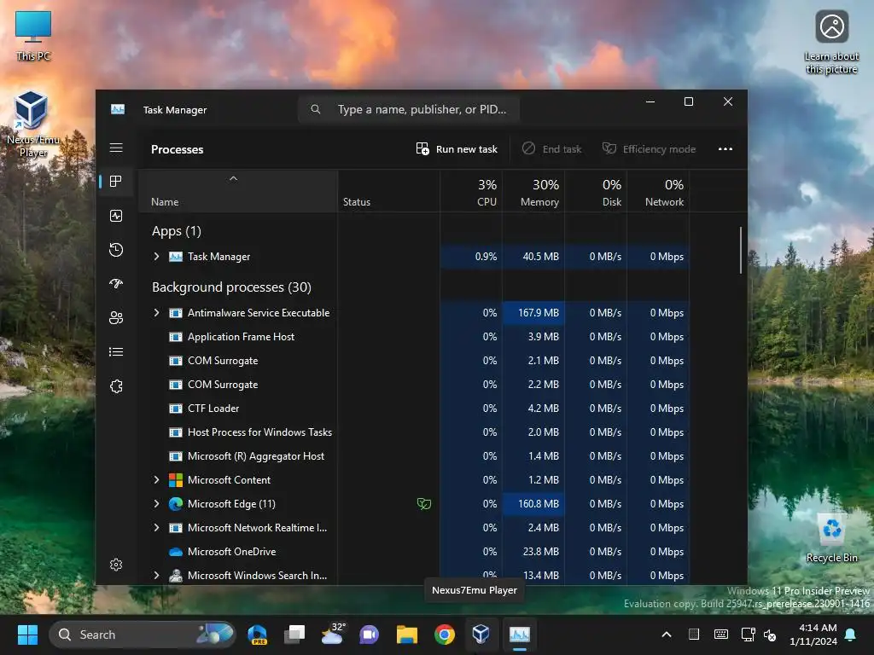Click the muted volume tray icon
The height and width of the screenshot is (655, 874).
(770, 635)
